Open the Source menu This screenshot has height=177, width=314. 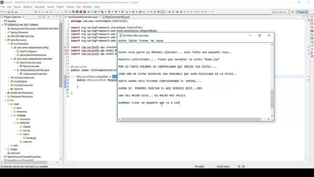(x=17, y=6)
